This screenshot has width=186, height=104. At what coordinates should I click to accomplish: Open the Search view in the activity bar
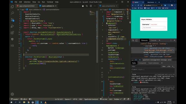tap(12, 13)
